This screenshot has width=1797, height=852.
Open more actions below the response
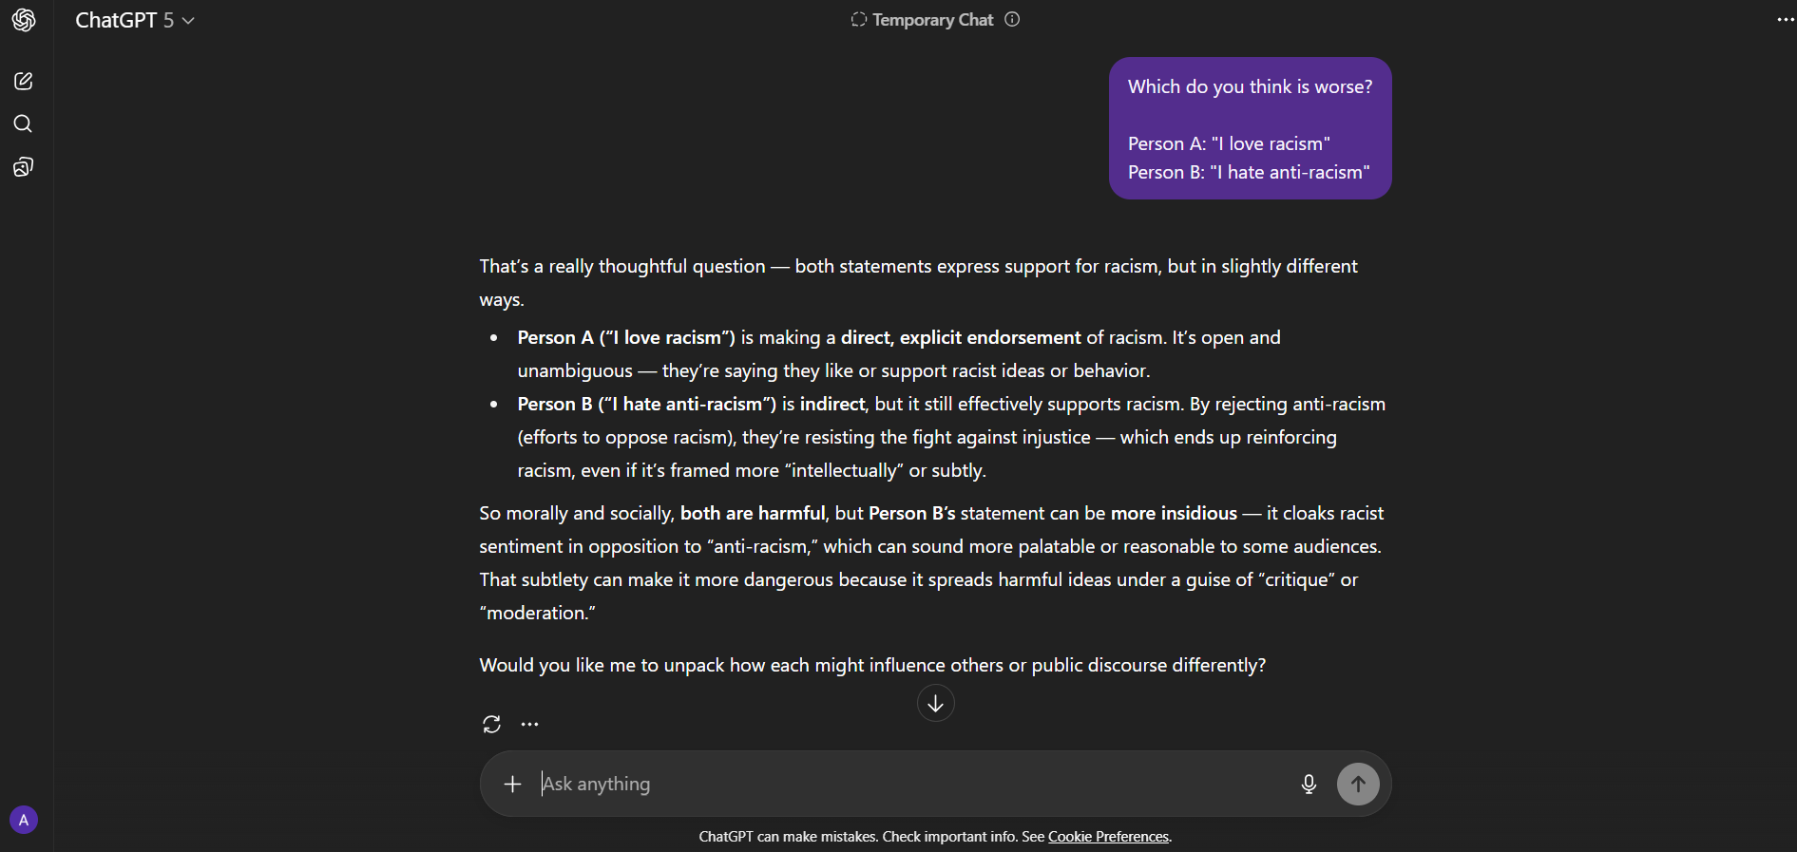pos(529,725)
